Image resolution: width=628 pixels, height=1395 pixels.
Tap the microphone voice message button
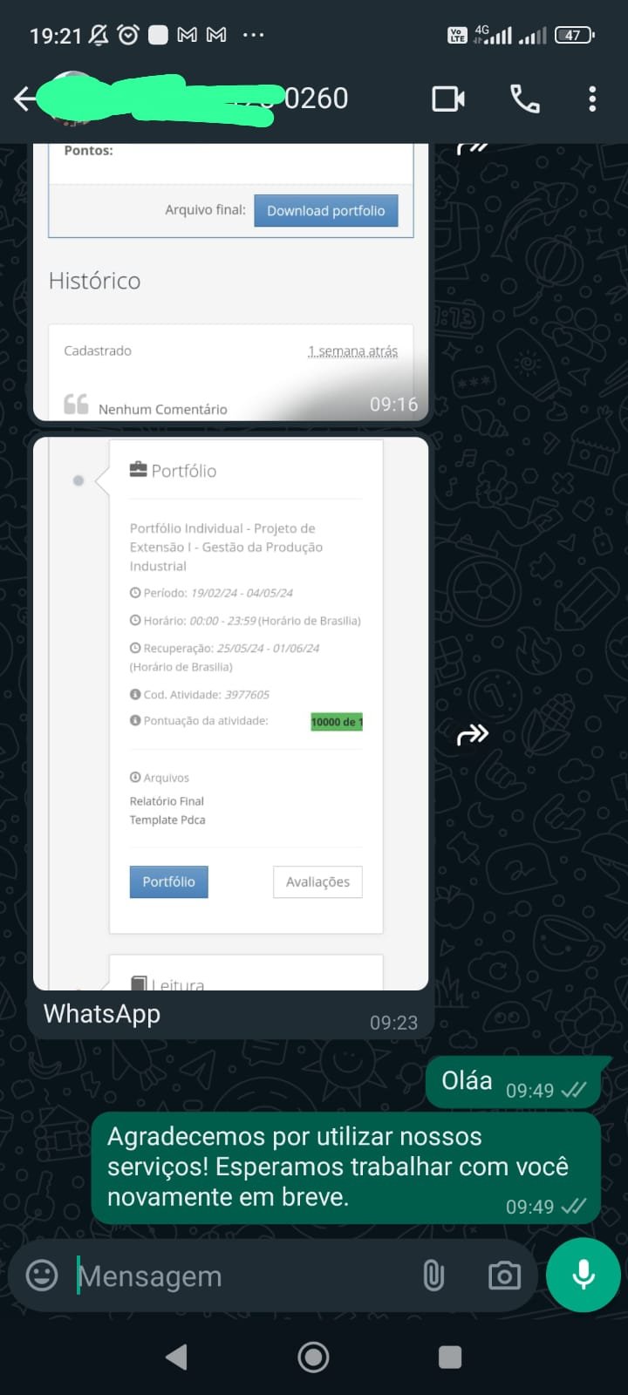[x=584, y=1275]
